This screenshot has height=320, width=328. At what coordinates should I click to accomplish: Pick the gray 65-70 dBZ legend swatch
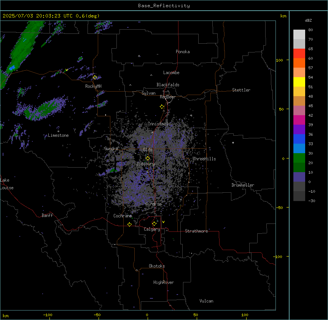[x=299, y=44]
